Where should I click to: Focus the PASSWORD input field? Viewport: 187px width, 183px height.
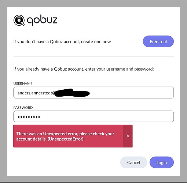93,116
